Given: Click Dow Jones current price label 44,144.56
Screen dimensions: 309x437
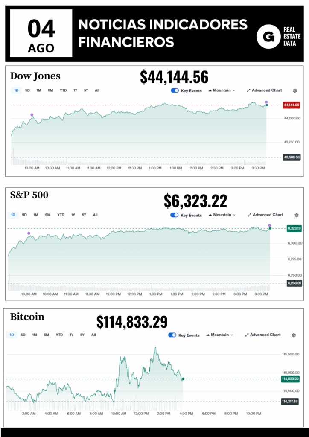Looking at the screenshot, I should pos(292,105).
